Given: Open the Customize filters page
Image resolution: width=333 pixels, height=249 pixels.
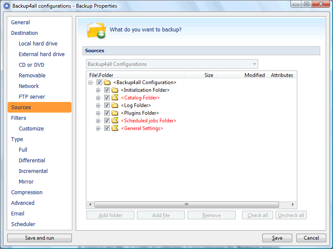Looking at the screenshot, I should pyautogui.click(x=31, y=128).
